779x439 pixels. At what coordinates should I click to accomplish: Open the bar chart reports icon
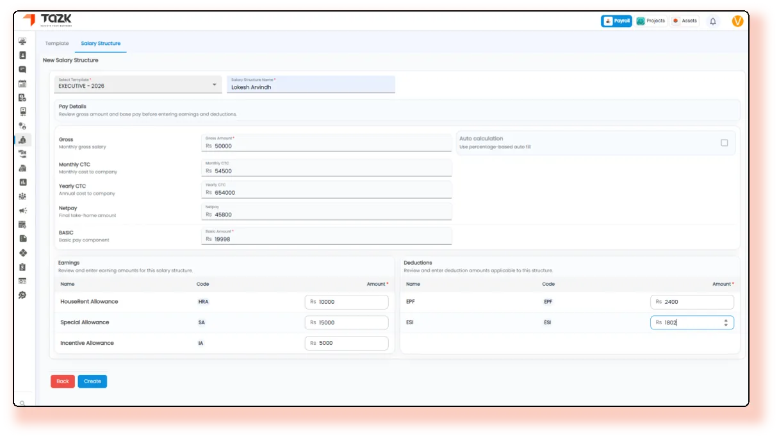(22, 182)
